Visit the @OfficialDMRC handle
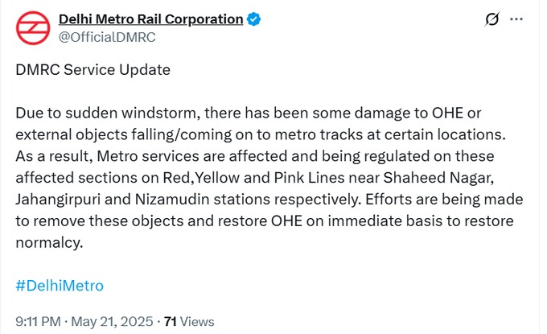547x334 pixels. (x=107, y=37)
